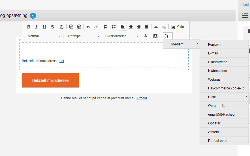This screenshot has height=156, width=250.
Task: Insert a bulleted list
Action: click(x=114, y=27)
